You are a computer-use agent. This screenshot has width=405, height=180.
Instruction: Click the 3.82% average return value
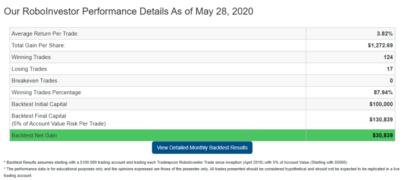pos(384,34)
